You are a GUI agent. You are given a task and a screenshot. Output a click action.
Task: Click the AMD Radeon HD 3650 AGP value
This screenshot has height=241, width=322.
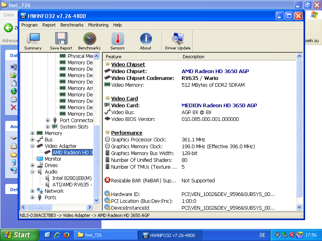click(x=215, y=71)
